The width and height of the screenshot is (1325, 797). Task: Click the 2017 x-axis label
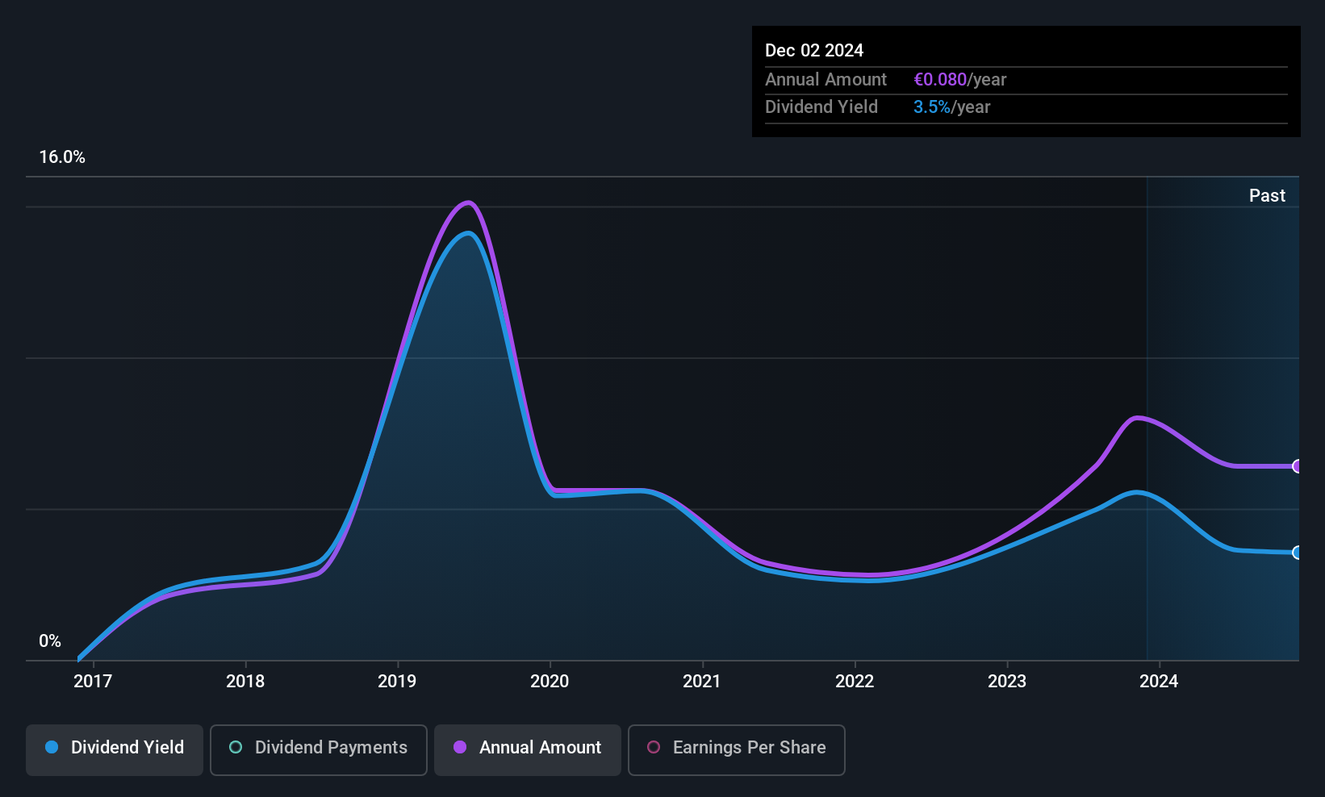[93, 681]
